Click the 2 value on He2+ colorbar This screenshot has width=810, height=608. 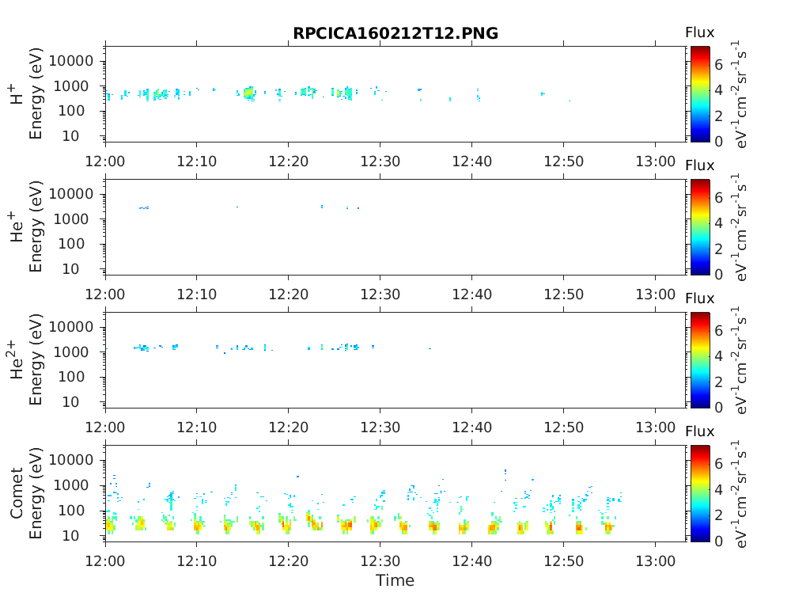pos(718,382)
